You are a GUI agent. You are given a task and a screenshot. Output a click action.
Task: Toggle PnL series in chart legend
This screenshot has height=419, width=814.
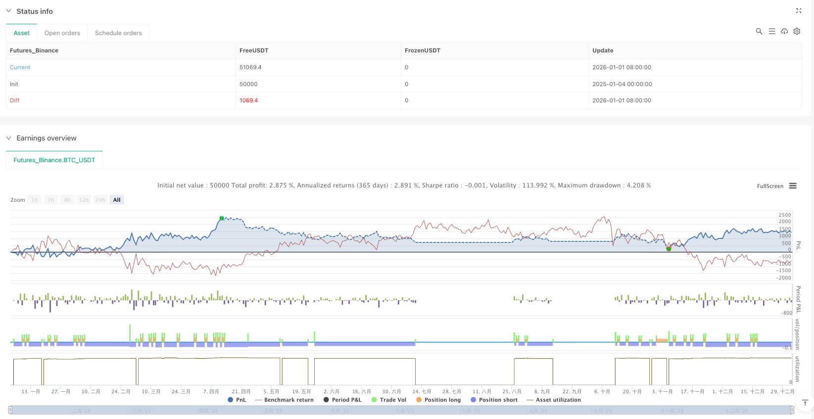pos(237,400)
